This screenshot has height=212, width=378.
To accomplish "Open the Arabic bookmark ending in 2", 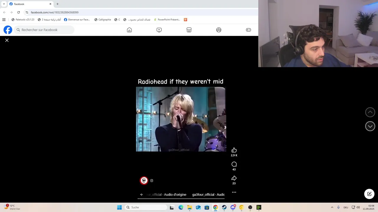I will coord(49,20).
